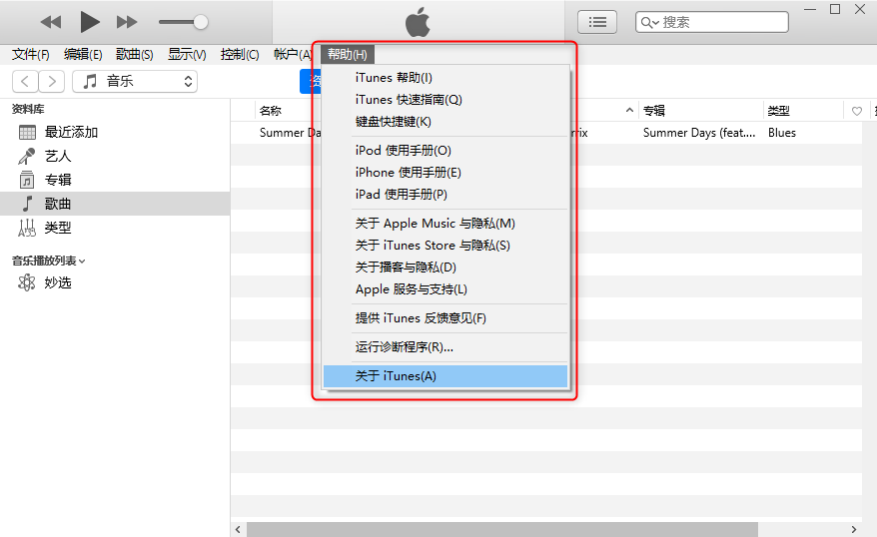Choose 关于 Apple Music 与隐私(M)

click(x=445, y=223)
